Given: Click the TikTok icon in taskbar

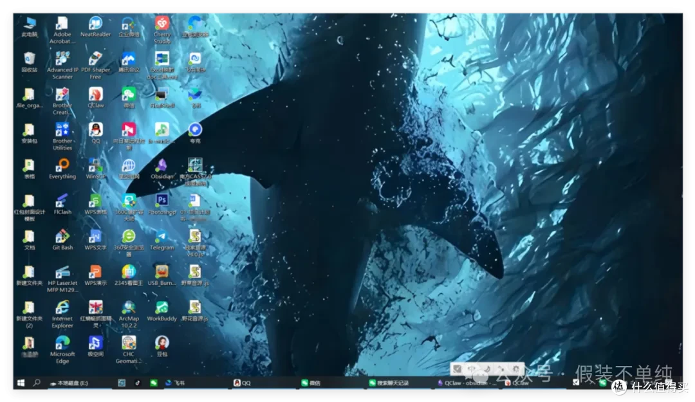Looking at the screenshot, I should click(x=138, y=383).
